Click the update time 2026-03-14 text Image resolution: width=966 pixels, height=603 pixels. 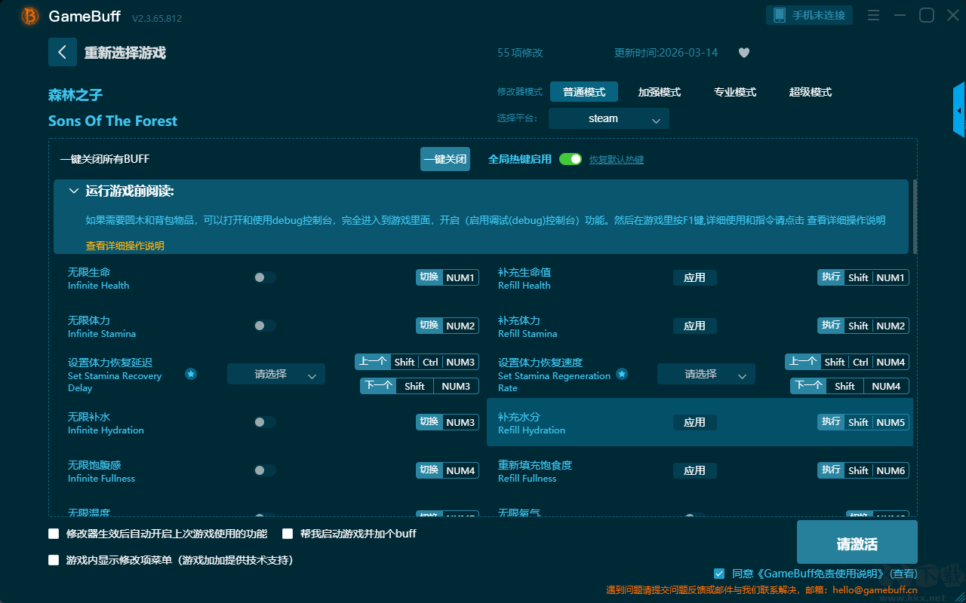666,53
